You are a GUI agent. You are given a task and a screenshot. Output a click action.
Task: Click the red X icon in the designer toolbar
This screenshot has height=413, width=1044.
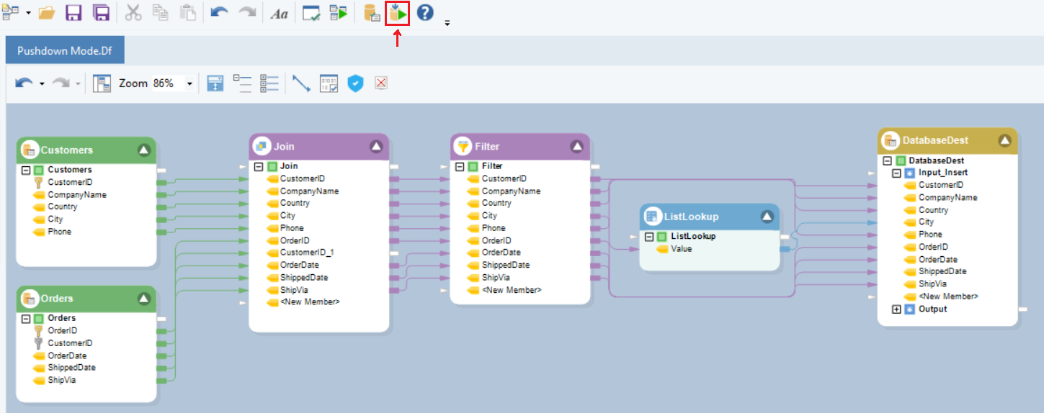coord(381,83)
